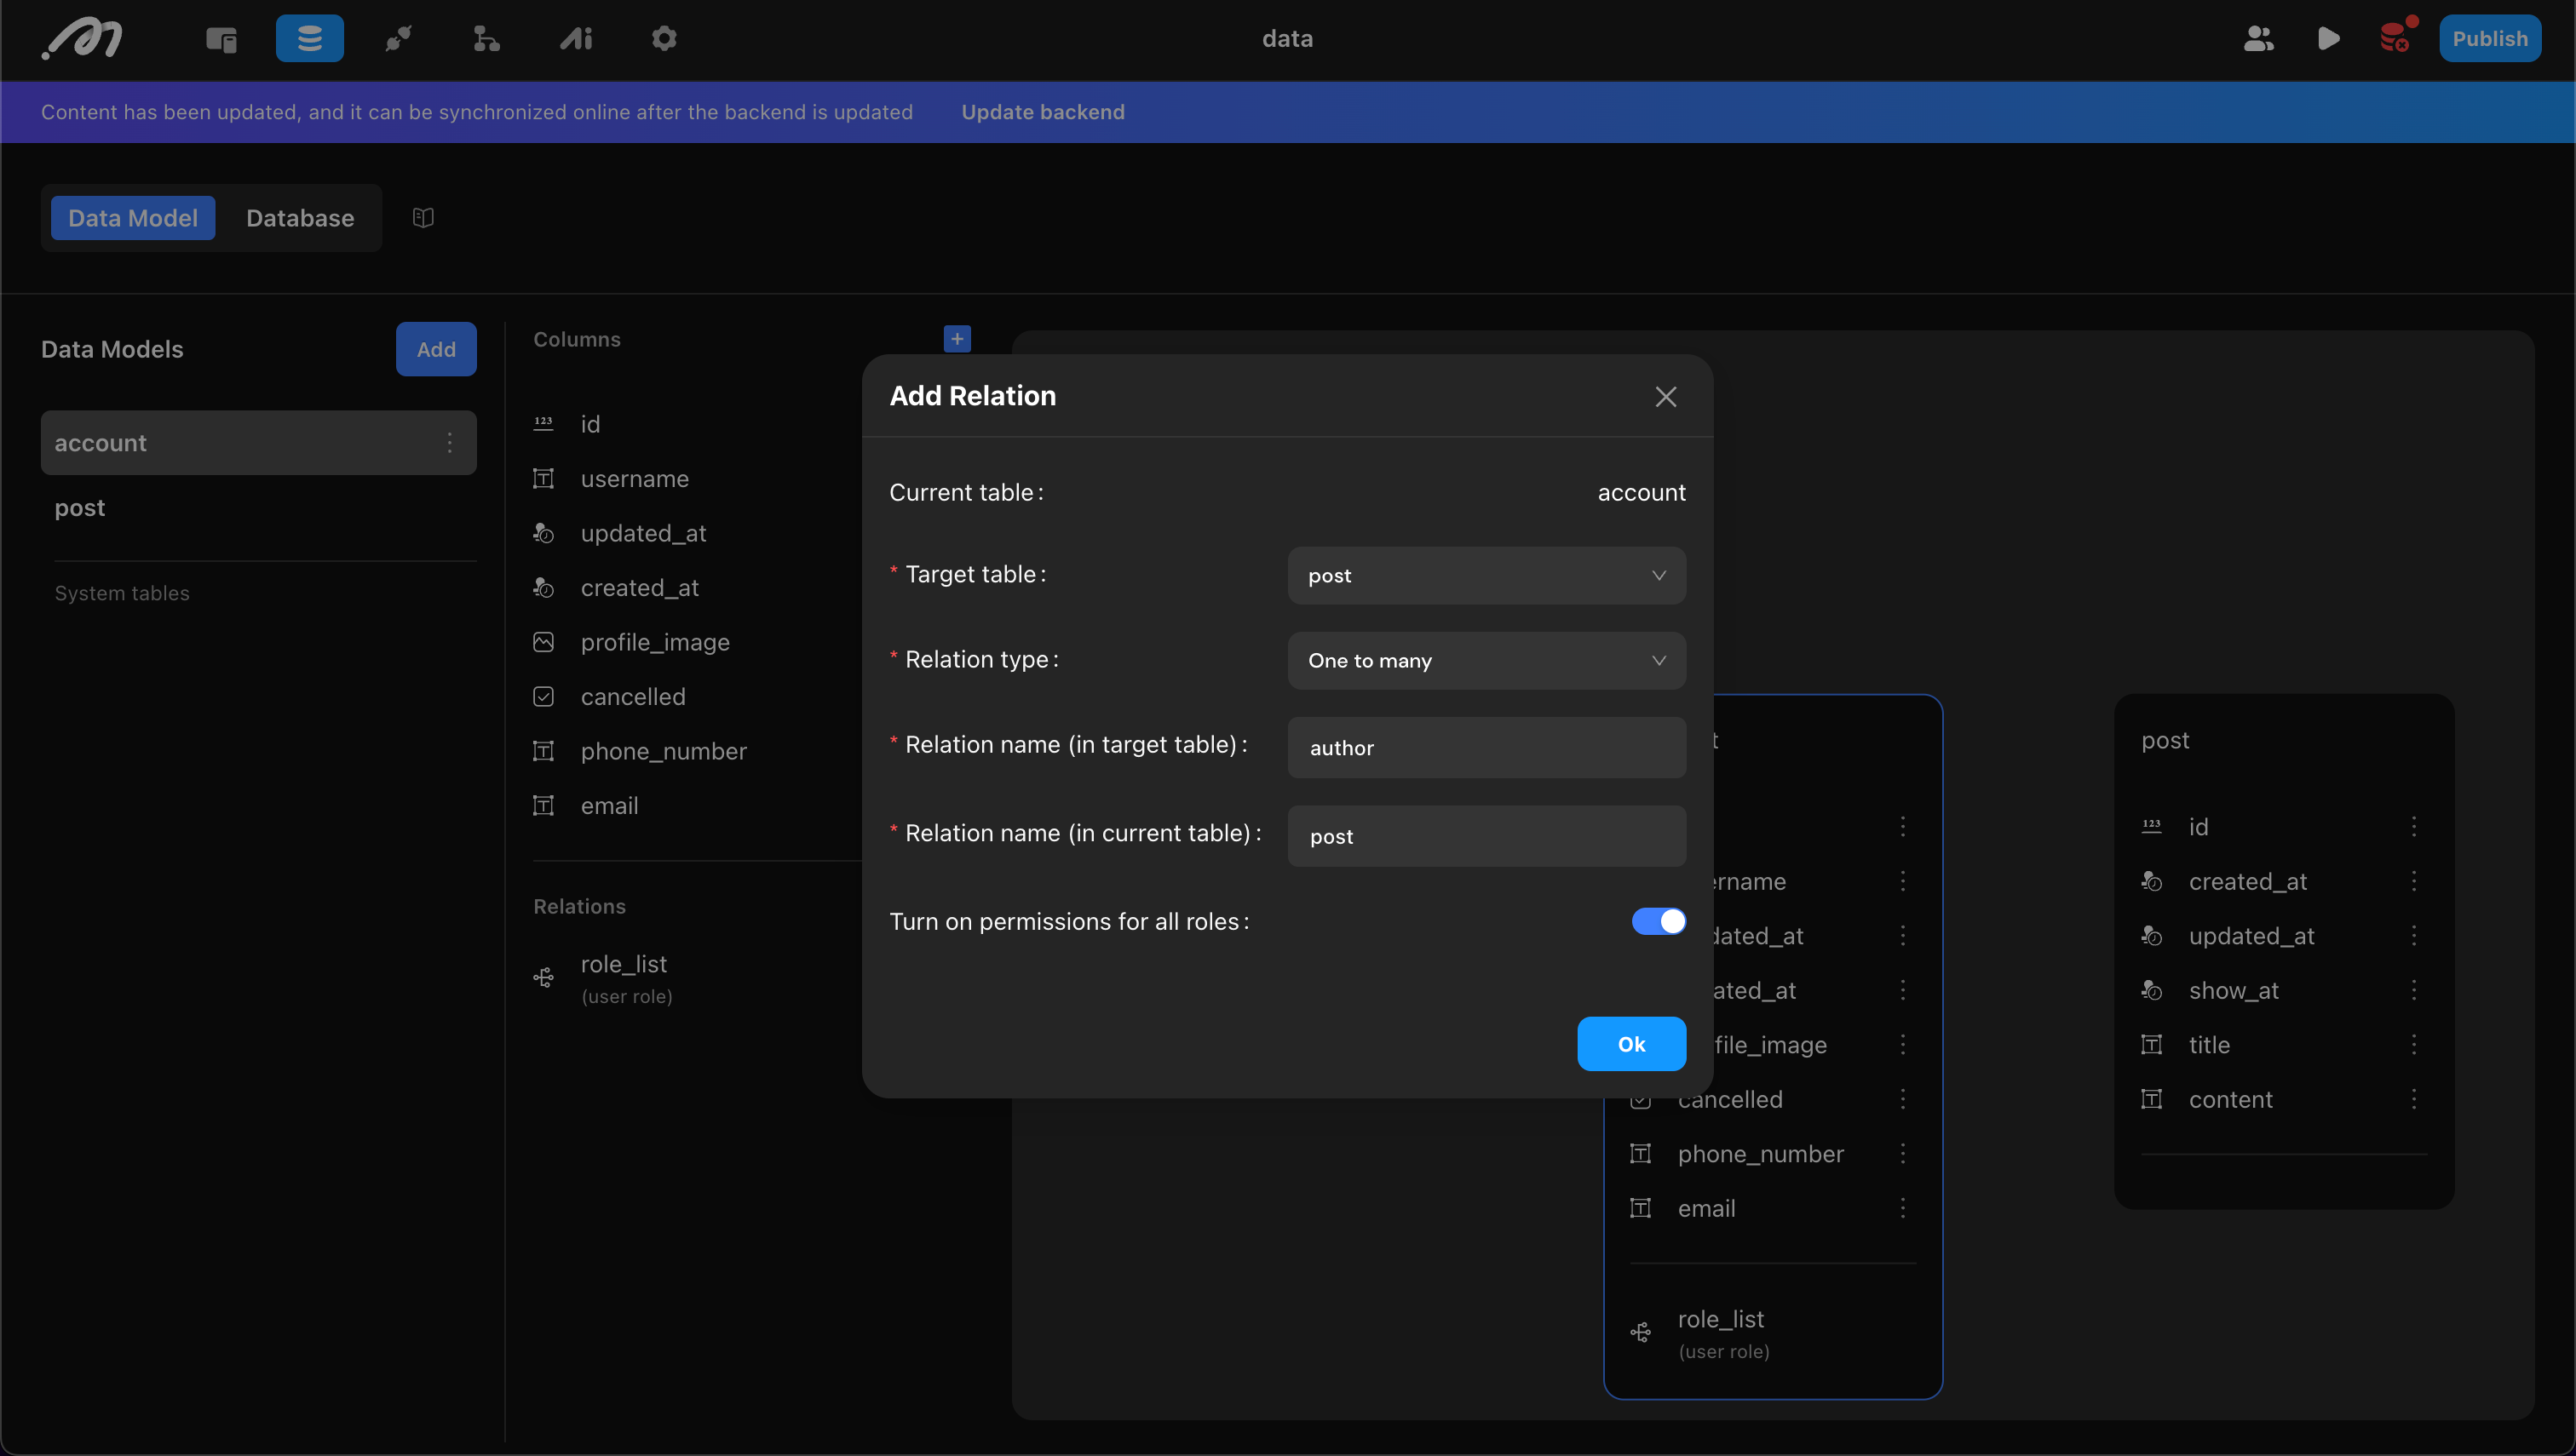Click the post table card title

point(2165,740)
